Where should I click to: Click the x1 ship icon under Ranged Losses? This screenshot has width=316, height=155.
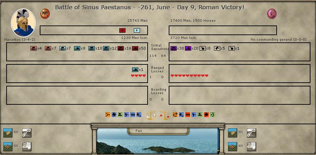click(x=135, y=70)
